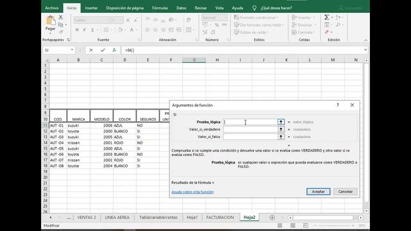Click the Fill color bucket icon
Screen dimensions: 411x231
(x=120, y=30)
